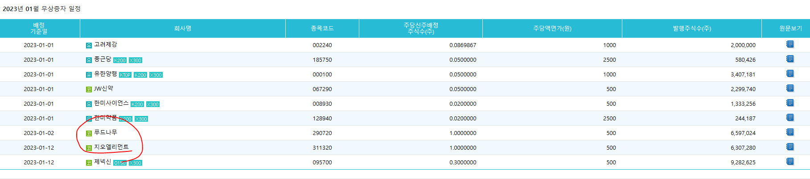Click the K200 tag next to 유한양행

coord(140,75)
